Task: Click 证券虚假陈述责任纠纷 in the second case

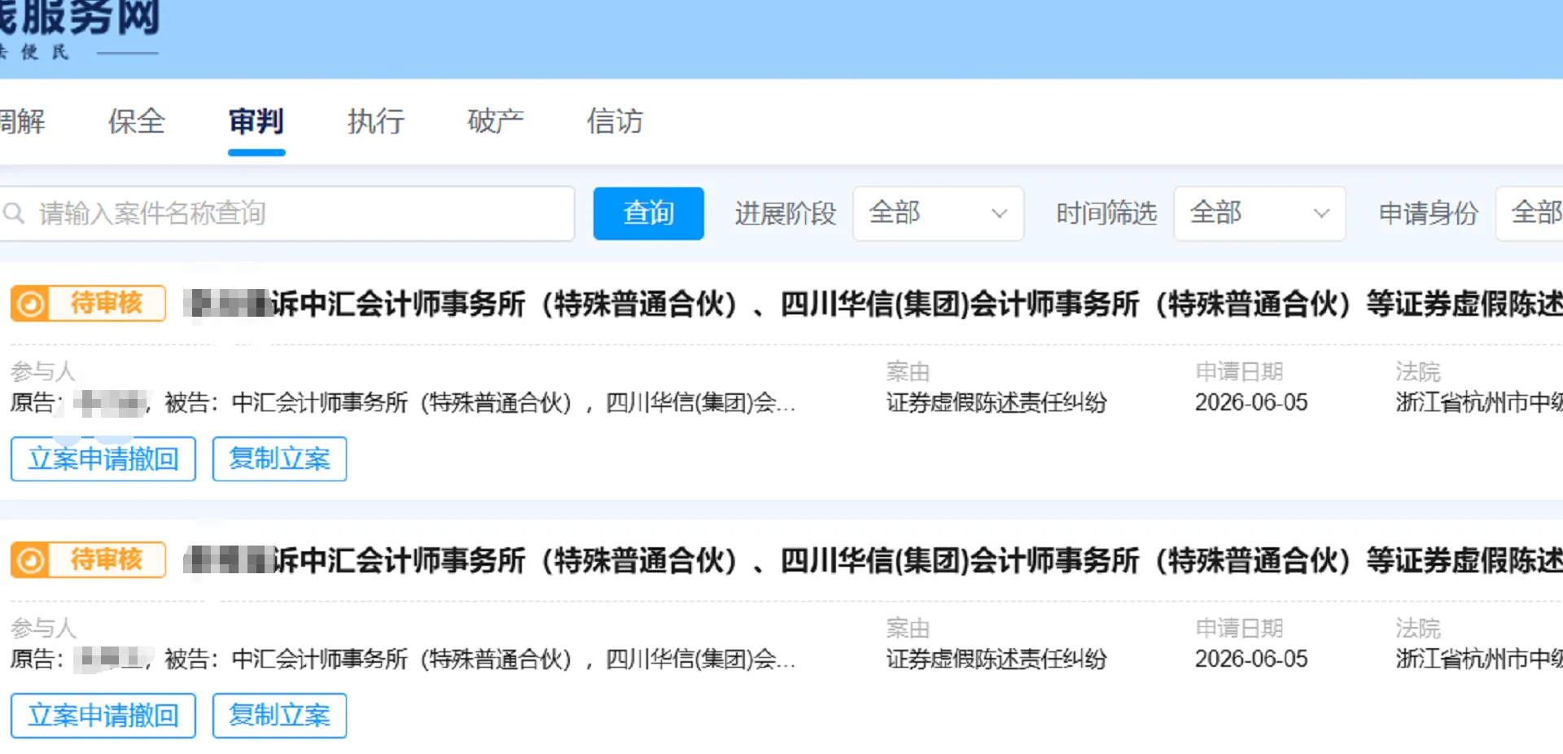Action: pyautogui.click(x=996, y=659)
